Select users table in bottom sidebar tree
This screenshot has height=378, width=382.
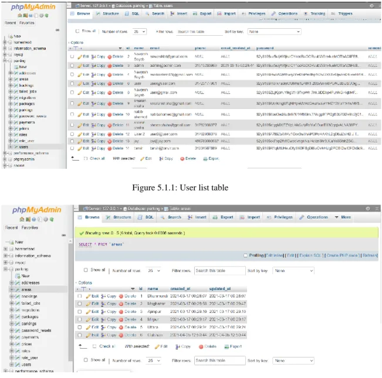coord(26,365)
